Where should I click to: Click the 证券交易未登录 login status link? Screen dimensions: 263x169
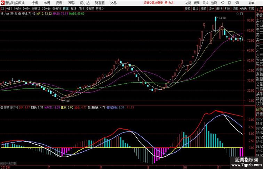pyautogui.click(x=153, y=3)
